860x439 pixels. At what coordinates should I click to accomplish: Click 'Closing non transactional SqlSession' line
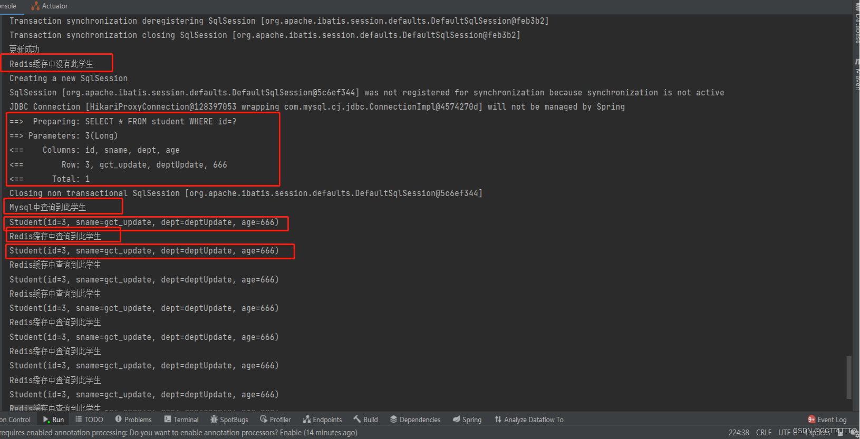[x=246, y=193]
